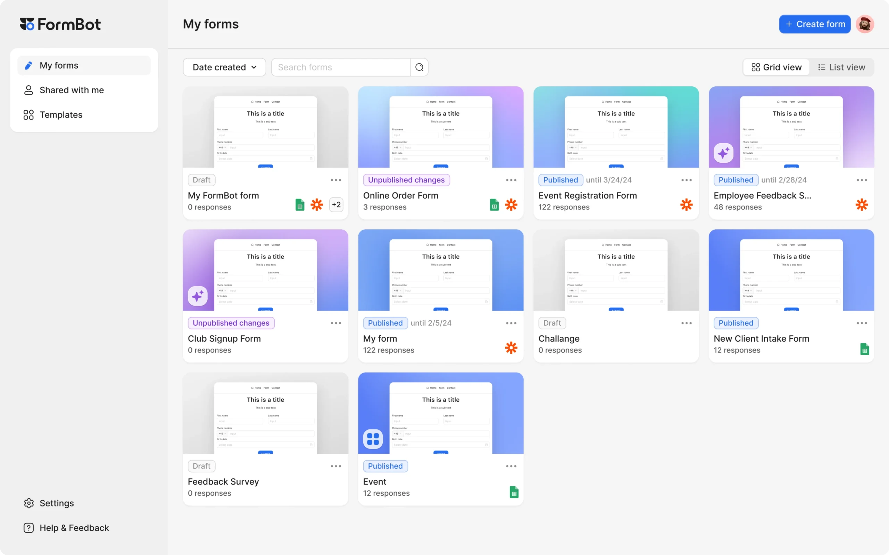Open more options for Event Registration Form
Viewport: 889px width, 555px height.
pos(686,180)
